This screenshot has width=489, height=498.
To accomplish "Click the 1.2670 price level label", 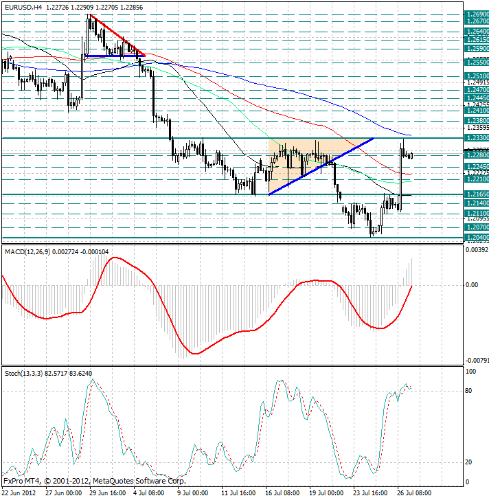I will [477, 21].
